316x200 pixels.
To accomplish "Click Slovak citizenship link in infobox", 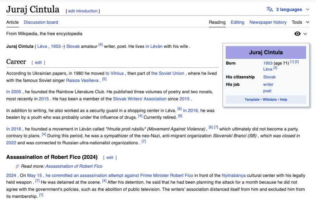I will pyautogui.click(x=269, y=77).
